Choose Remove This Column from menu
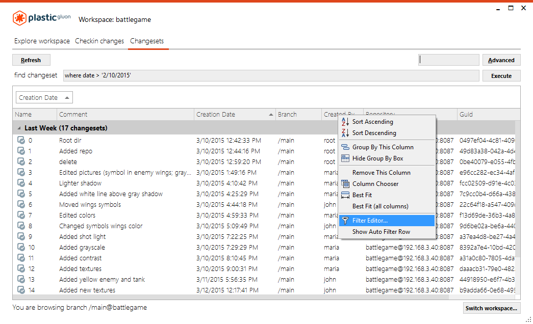533x324 pixels. [387, 173]
